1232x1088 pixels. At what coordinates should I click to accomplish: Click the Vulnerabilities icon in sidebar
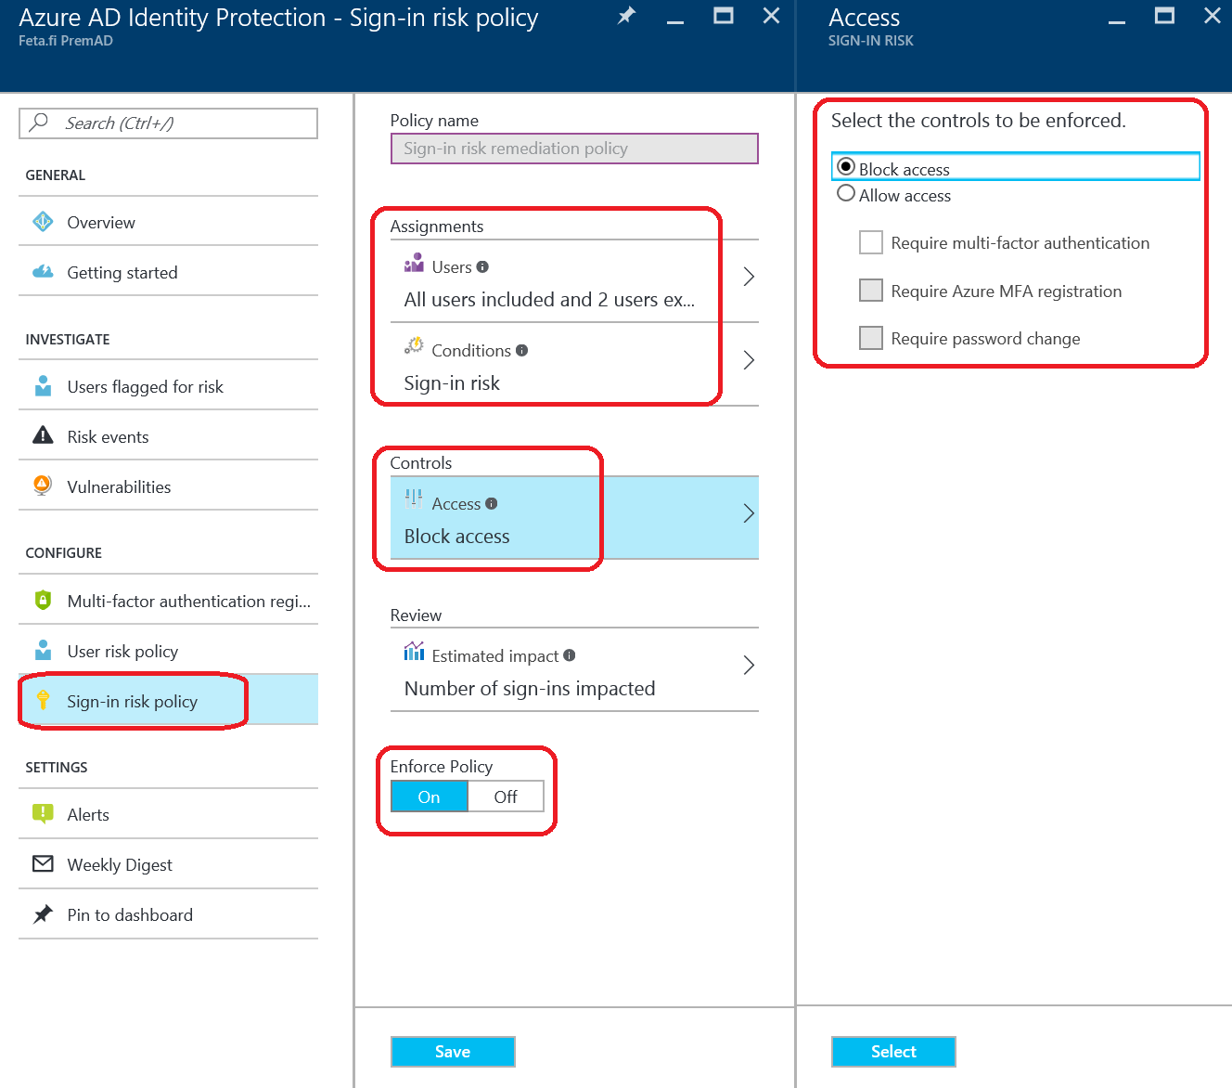[43, 486]
